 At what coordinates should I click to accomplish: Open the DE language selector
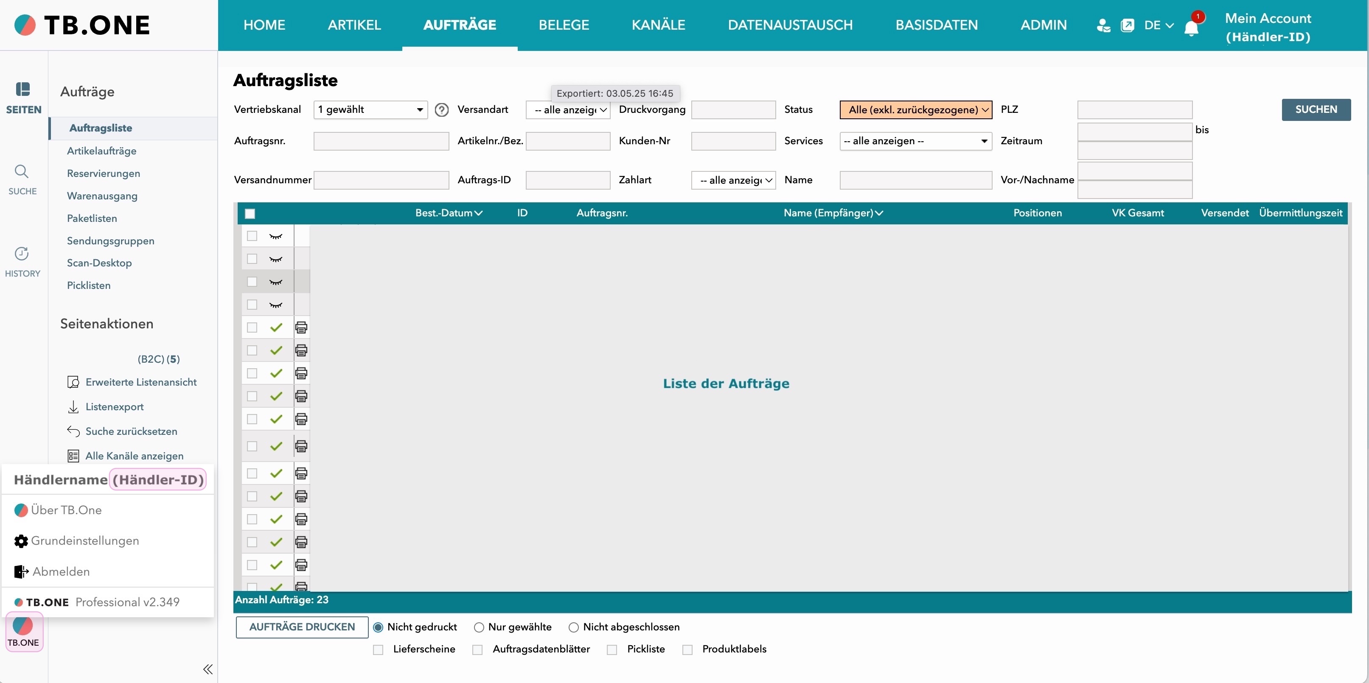(1158, 25)
